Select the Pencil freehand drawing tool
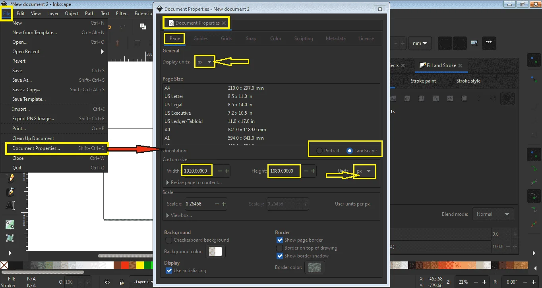The width and height of the screenshot is (542, 288). coord(10,178)
